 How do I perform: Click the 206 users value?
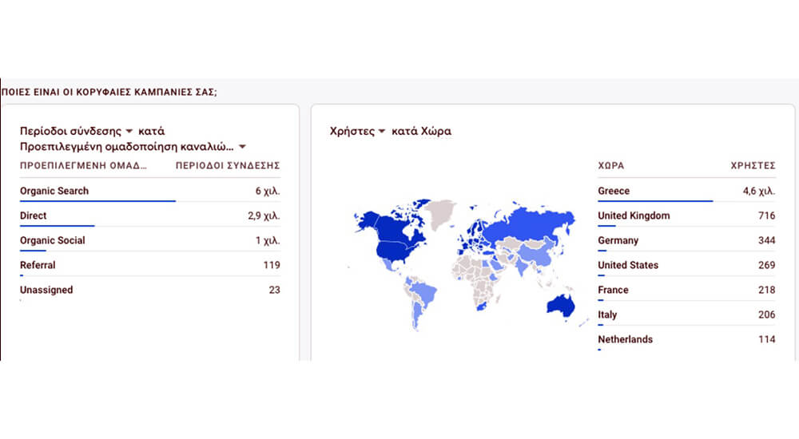(x=767, y=314)
